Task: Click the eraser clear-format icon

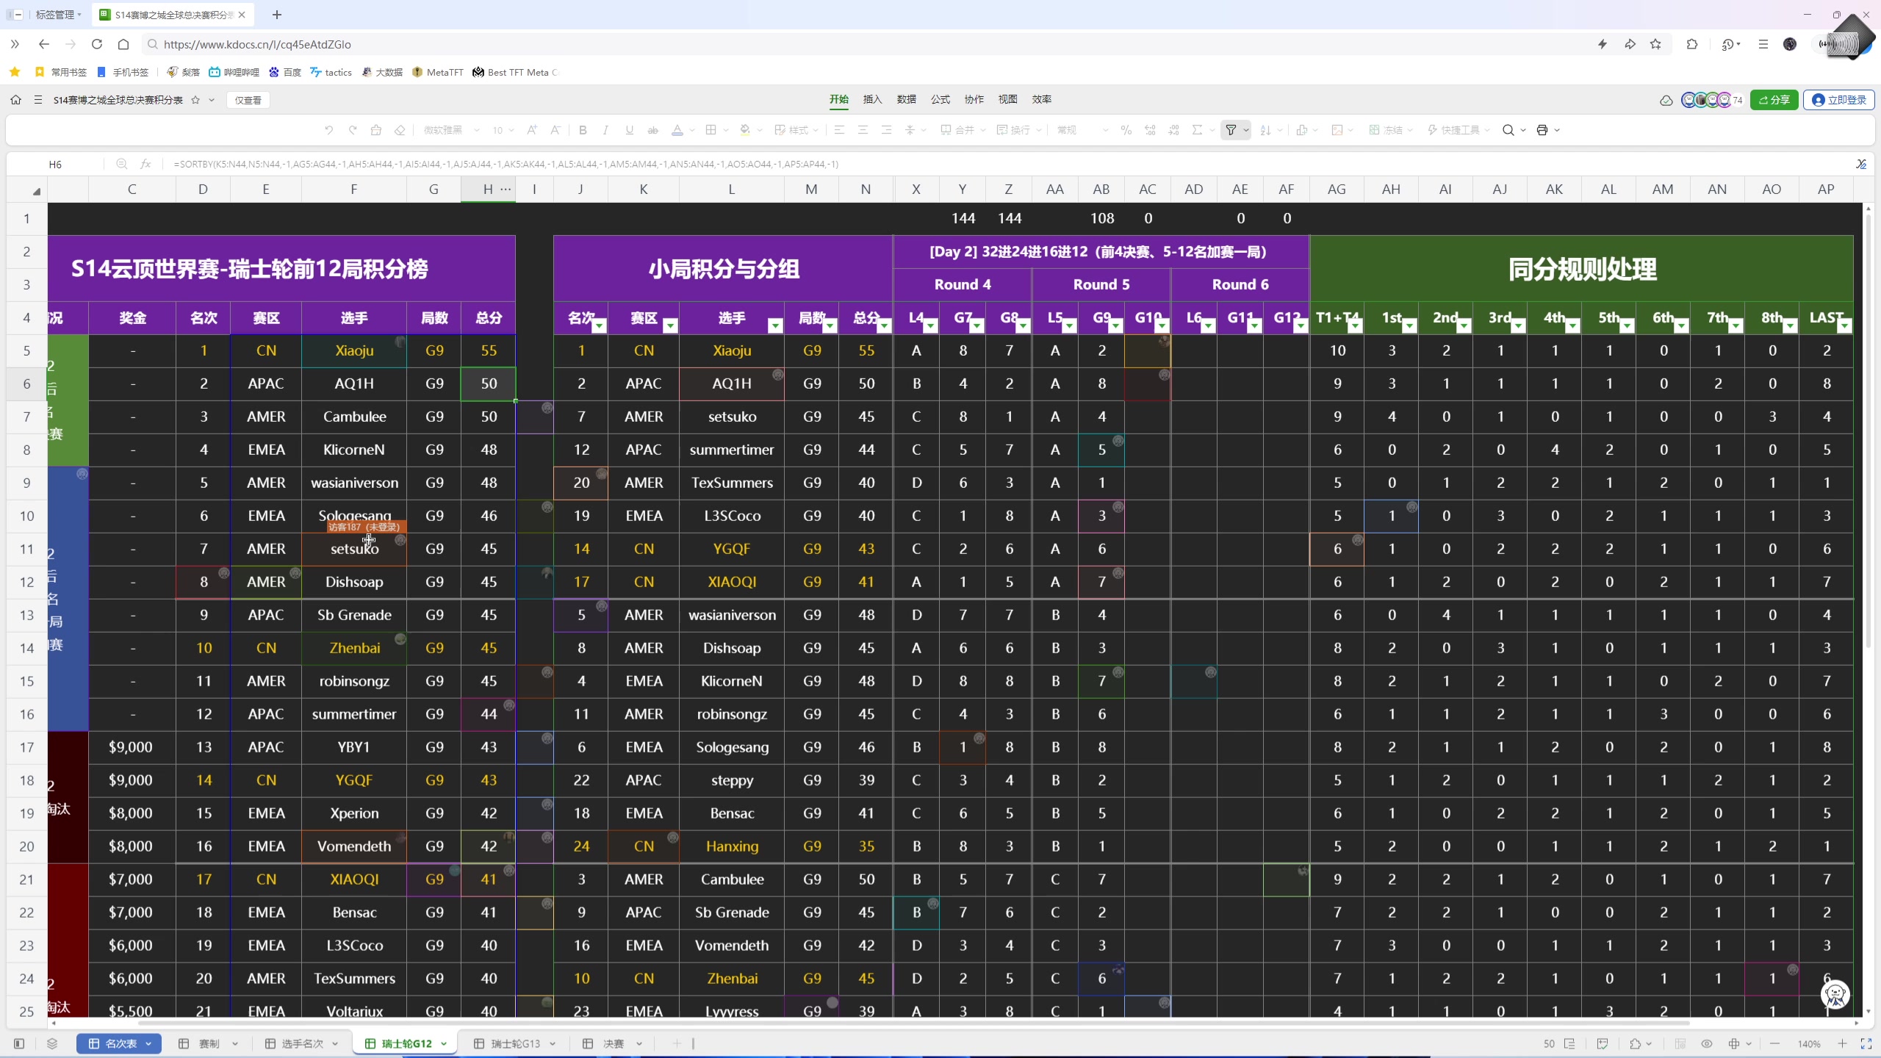Action: [400, 130]
